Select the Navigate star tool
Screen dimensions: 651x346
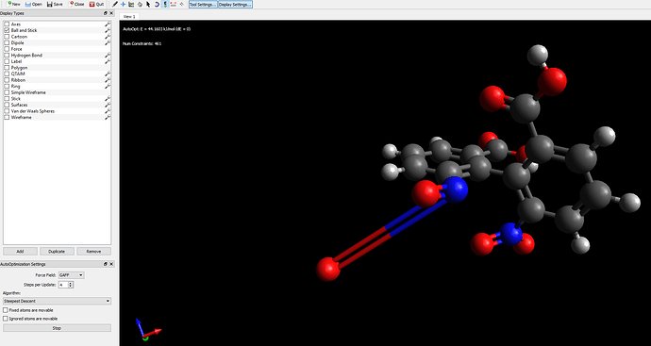point(123,4)
